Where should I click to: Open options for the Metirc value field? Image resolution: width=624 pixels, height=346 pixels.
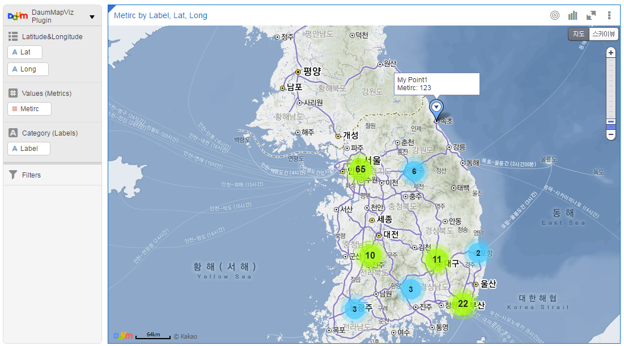(29, 109)
